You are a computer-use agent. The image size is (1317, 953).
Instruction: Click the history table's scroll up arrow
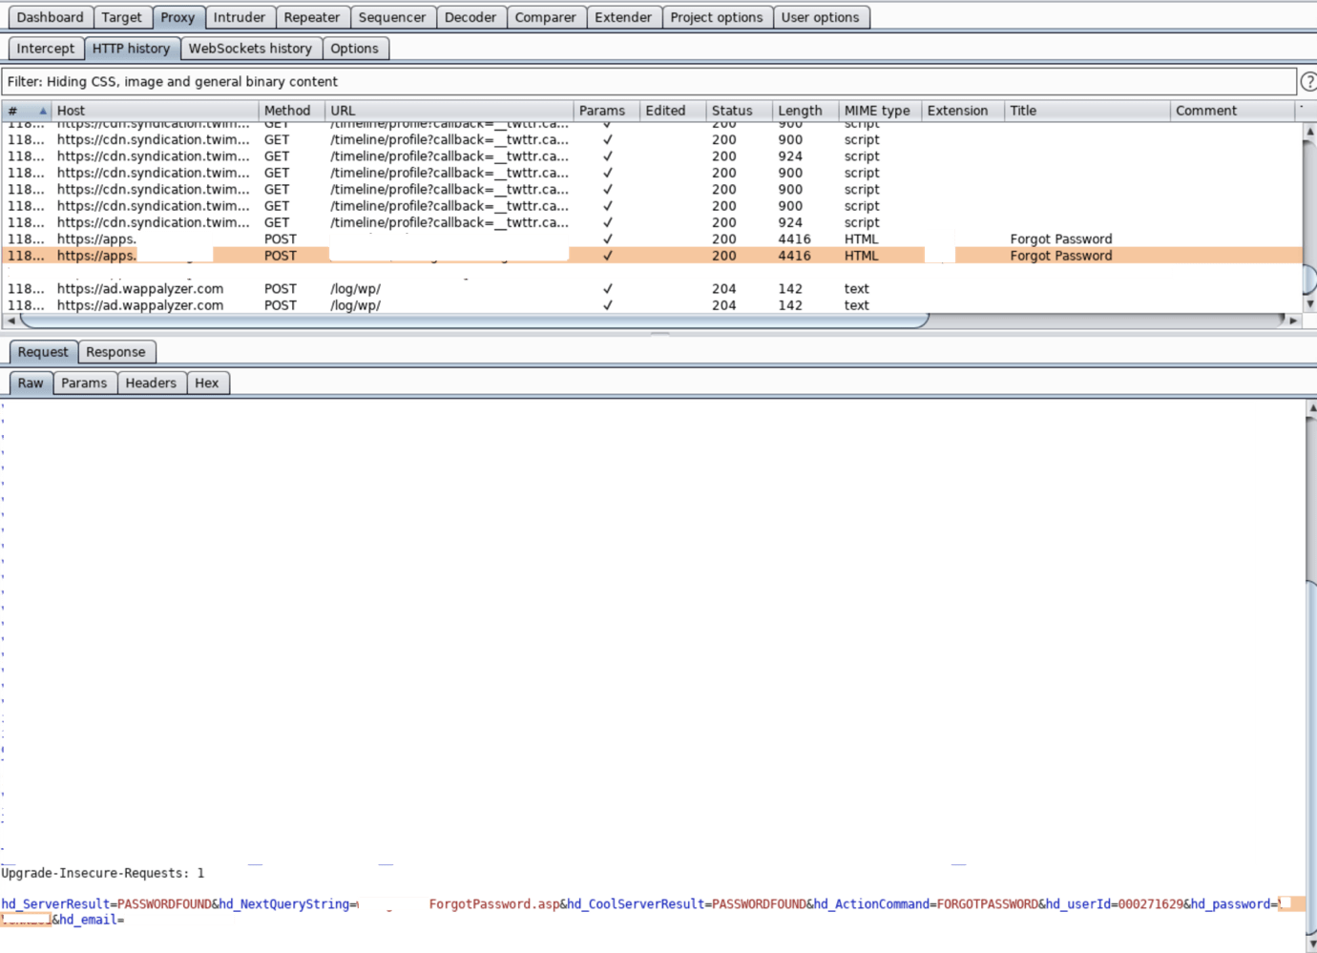tap(1309, 131)
